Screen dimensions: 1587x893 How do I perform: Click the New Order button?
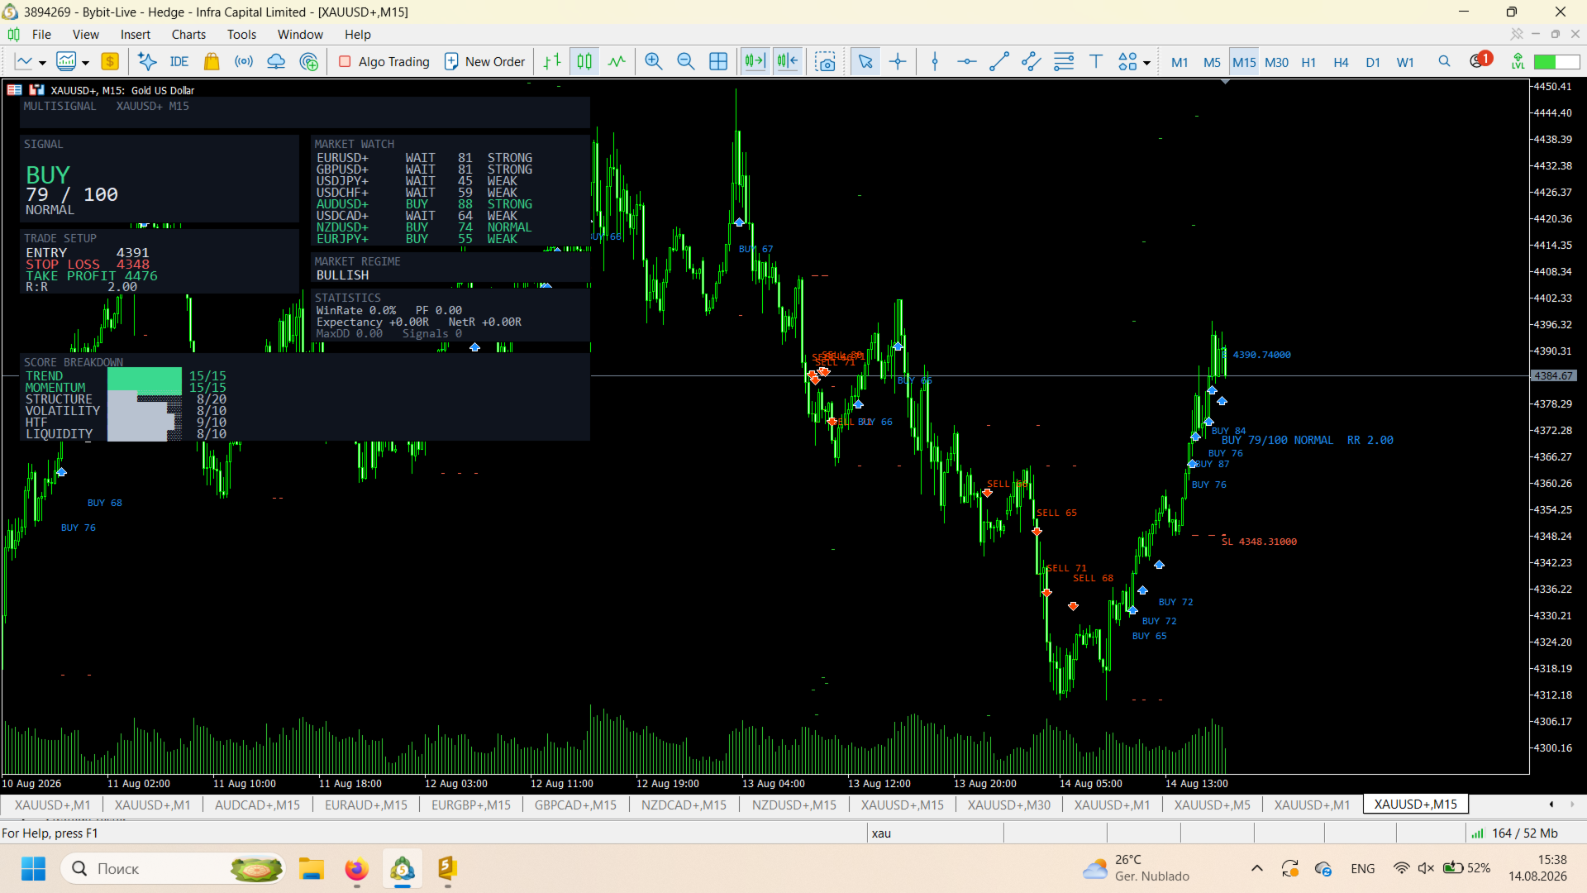(x=484, y=62)
